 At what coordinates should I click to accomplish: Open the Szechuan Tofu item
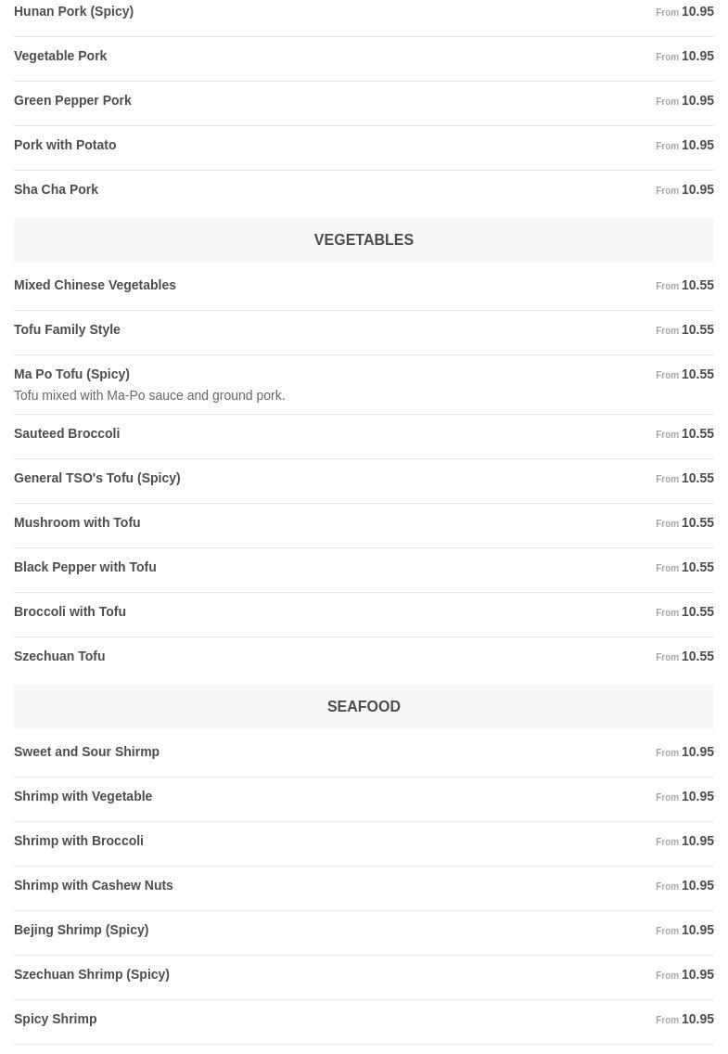pos(59,657)
